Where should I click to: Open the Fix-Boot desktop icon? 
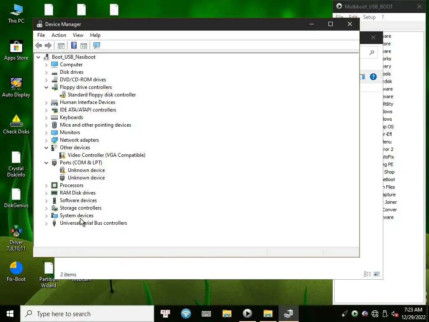pyautogui.click(x=16, y=272)
